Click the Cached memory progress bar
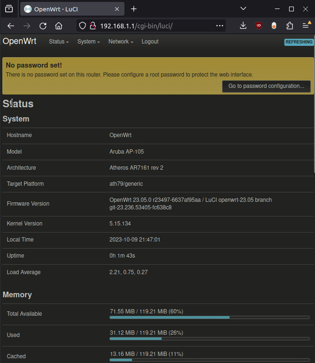 coord(209,360)
